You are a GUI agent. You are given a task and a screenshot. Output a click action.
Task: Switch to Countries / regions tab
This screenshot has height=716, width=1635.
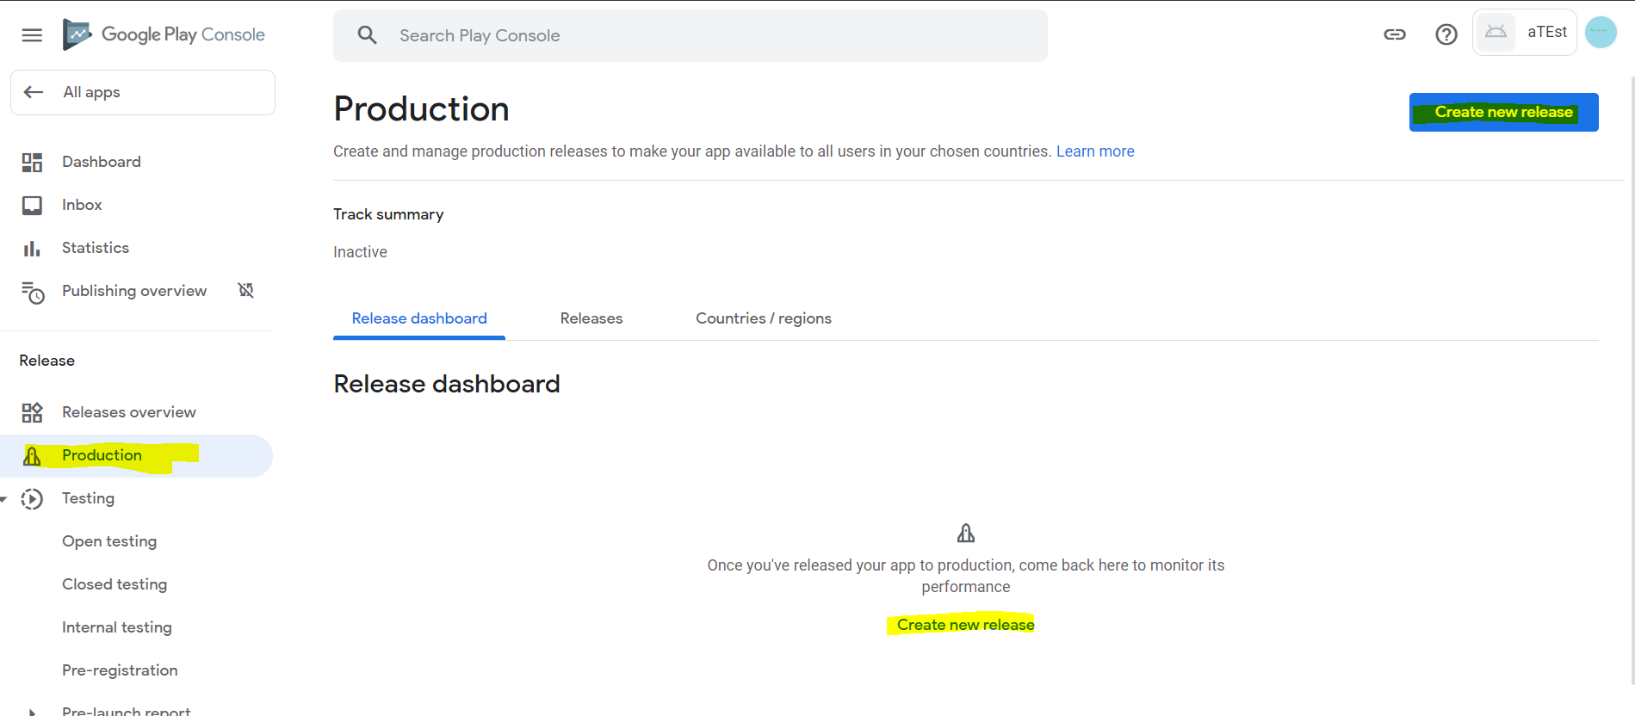763,318
